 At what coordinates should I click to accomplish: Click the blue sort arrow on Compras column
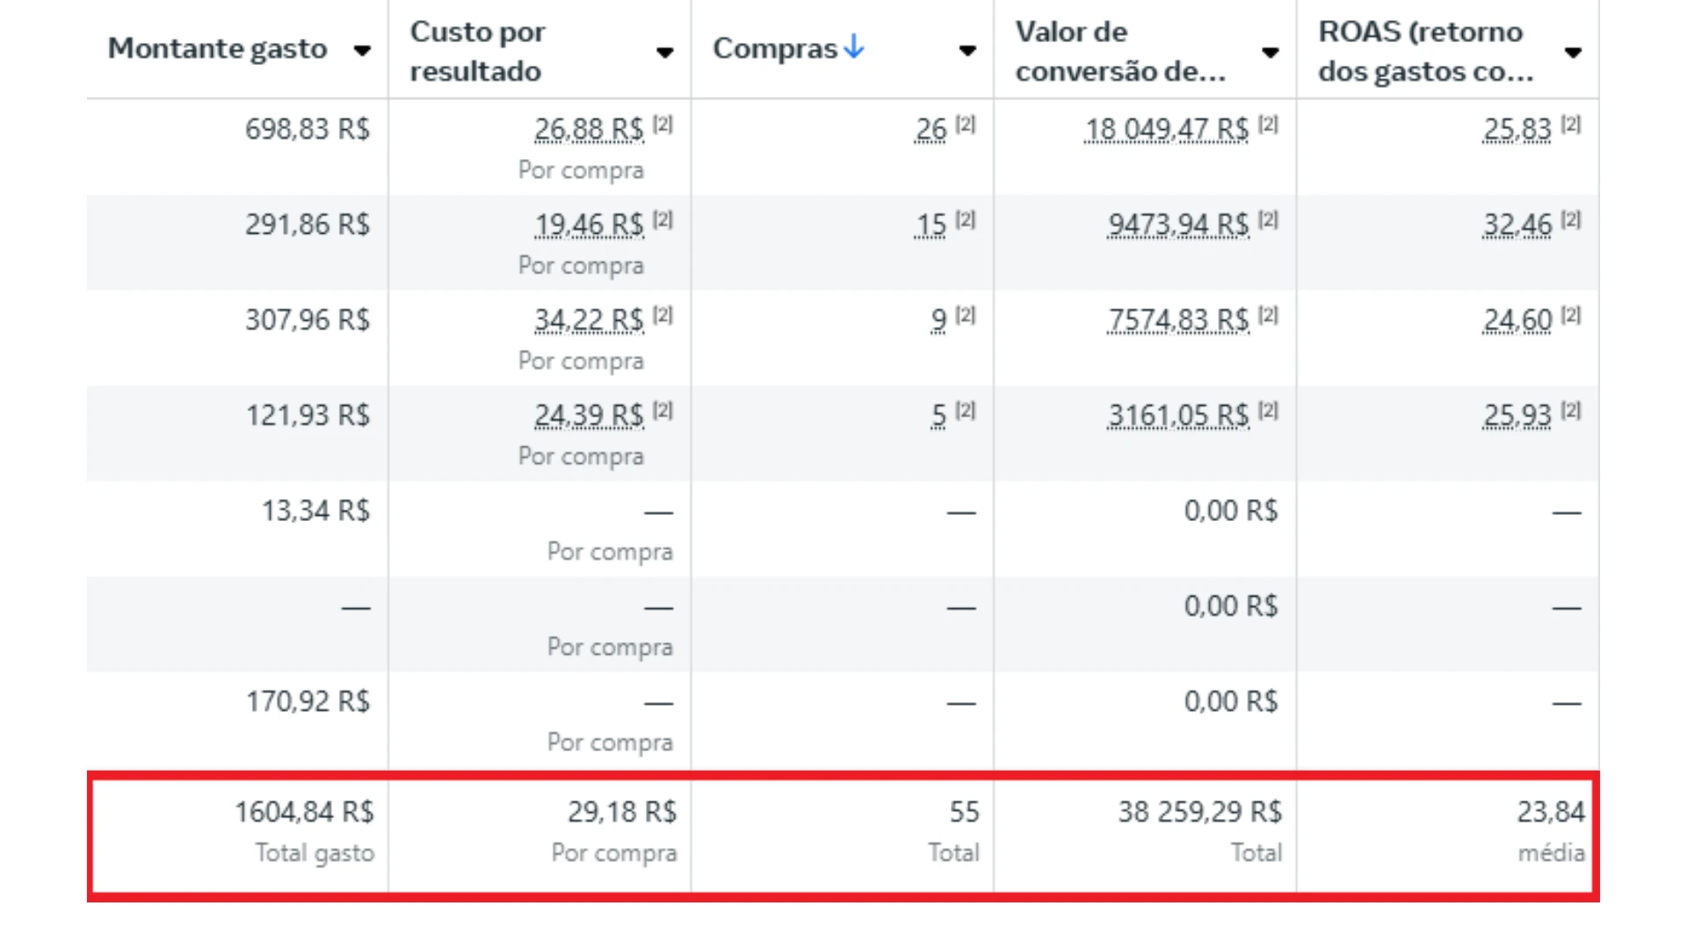pyautogui.click(x=853, y=49)
